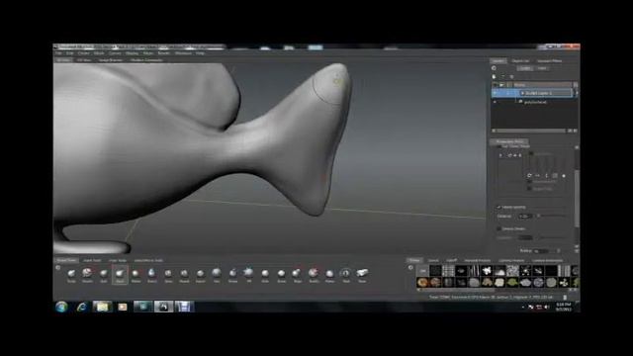
Task: Open Windows Explorer folder on taskbar
Action: click(102, 308)
